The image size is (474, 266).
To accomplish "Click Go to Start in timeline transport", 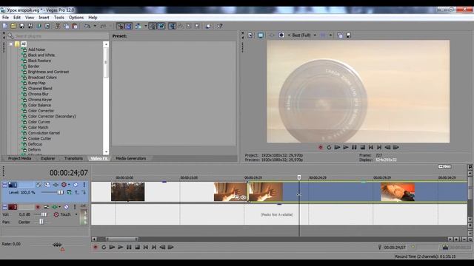I will pyautogui.click(x=146, y=247).
